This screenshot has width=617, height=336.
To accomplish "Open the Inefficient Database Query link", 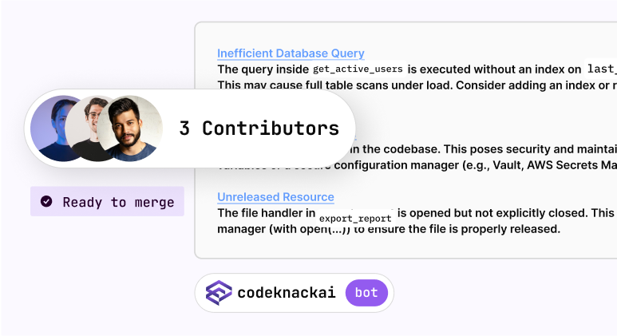I will [x=291, y=53].
